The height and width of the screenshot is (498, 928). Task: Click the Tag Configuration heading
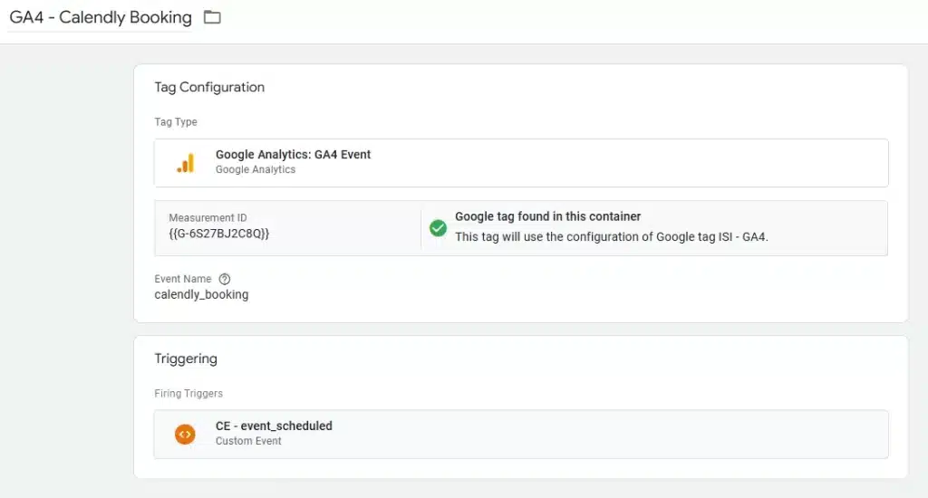point(209,87)
